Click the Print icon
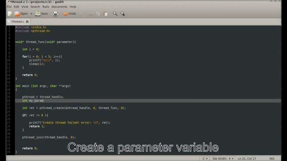 click(x=55, y=14)
